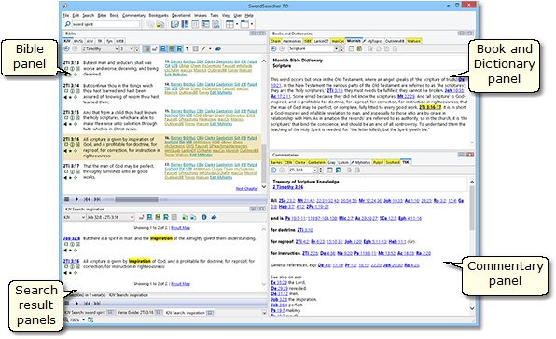
Task: Click the top Result Map link
Action: (x=180, y=228)
